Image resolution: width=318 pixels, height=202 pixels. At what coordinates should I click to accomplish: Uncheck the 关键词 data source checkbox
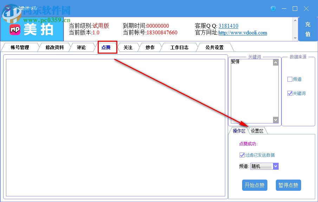click(290, 93)
